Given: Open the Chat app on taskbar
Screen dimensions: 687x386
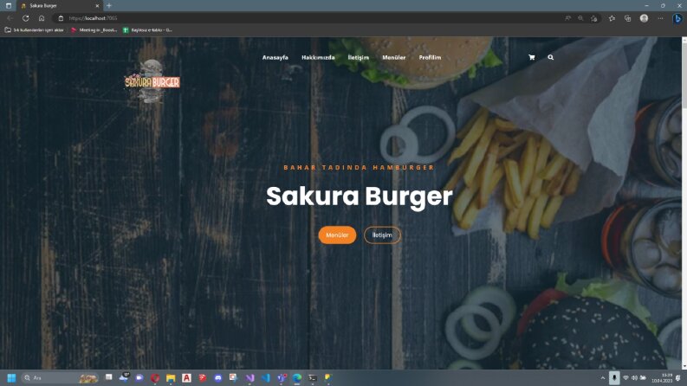Looking at the screenshot, I should [139, 377].
